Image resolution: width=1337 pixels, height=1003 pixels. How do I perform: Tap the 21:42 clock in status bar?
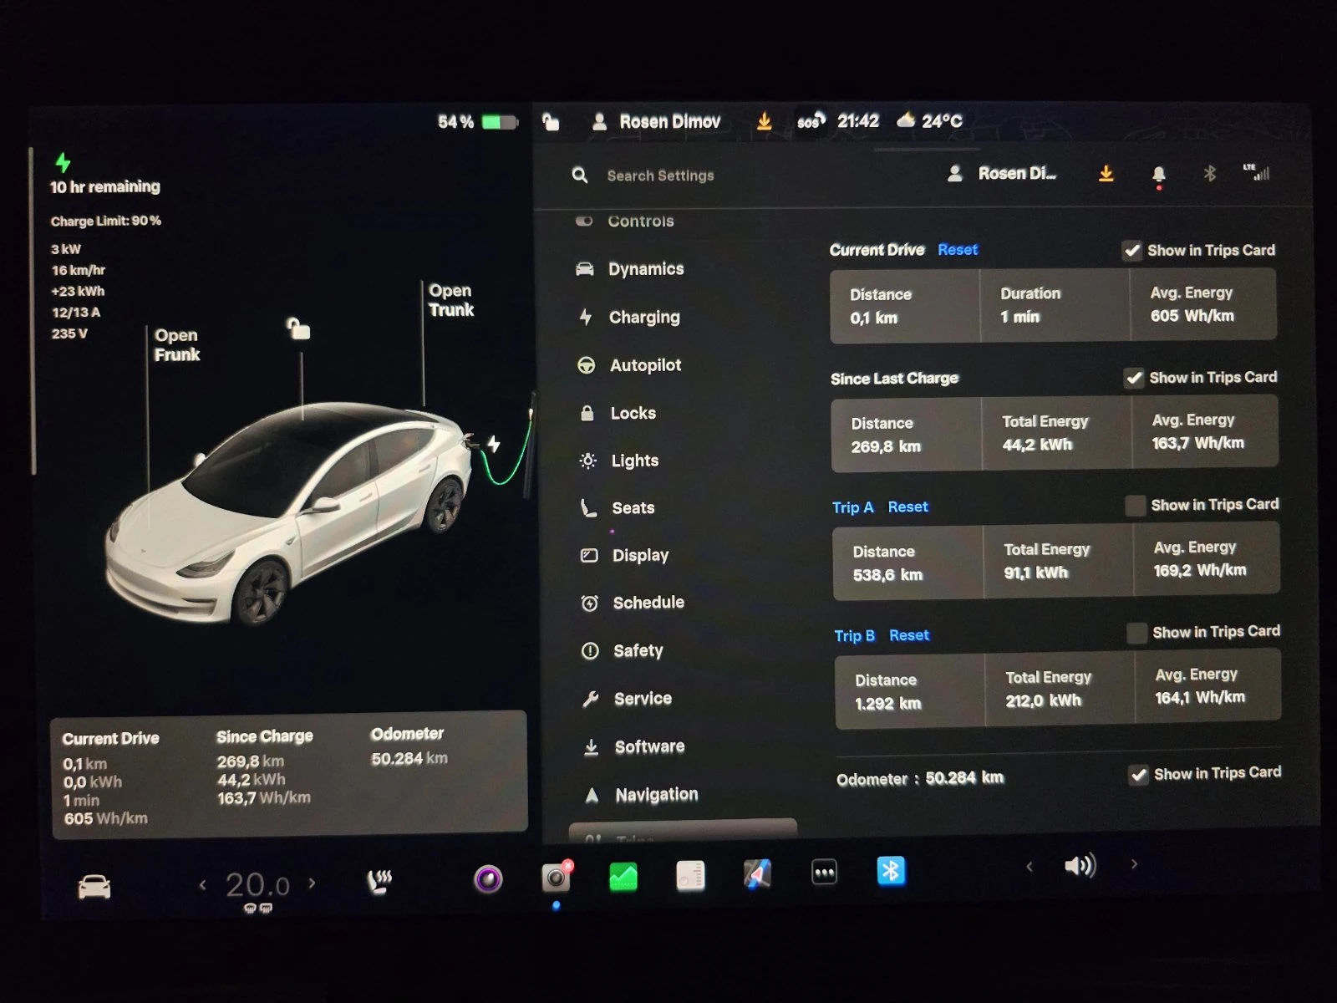coord(858,121)
